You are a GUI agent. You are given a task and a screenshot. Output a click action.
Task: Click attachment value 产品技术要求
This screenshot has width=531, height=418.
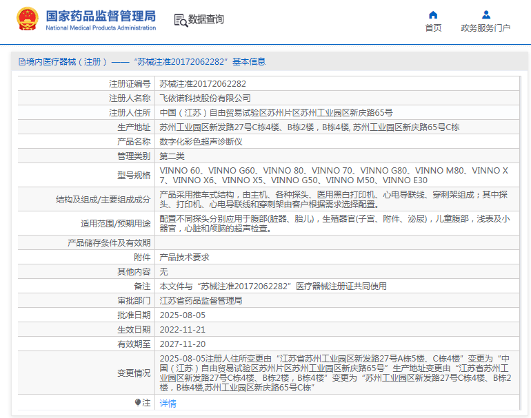[x=184, y=258]
